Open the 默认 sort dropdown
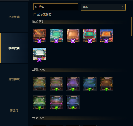This screenshot has width=133, height=126. [103, 7]
